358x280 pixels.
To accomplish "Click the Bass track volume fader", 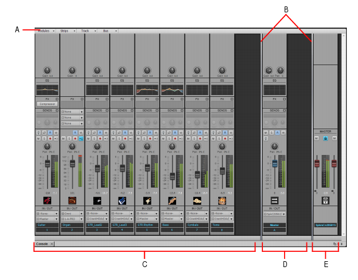I will (173, 176).
